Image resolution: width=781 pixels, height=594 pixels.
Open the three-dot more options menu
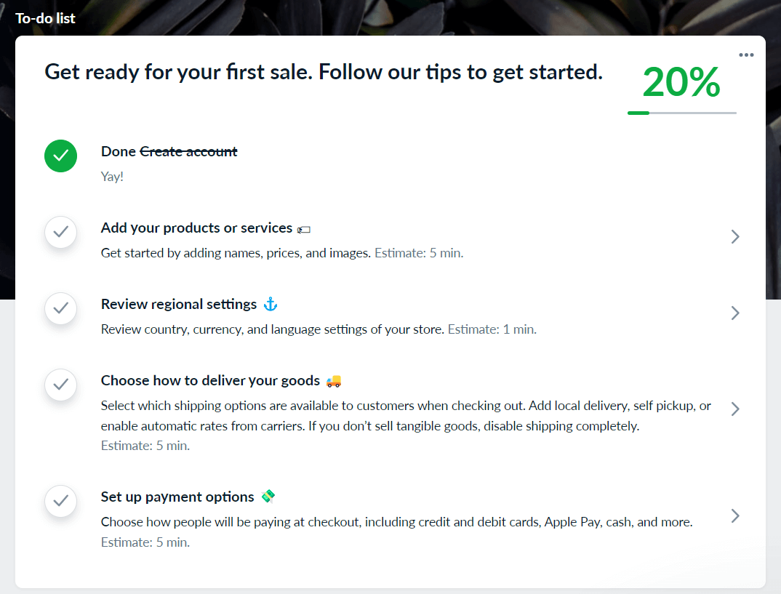pyautogui.click(x=746, y=55)
